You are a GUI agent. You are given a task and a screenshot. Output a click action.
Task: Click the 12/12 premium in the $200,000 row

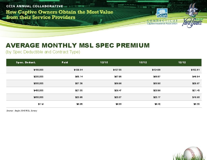(196, 77)
